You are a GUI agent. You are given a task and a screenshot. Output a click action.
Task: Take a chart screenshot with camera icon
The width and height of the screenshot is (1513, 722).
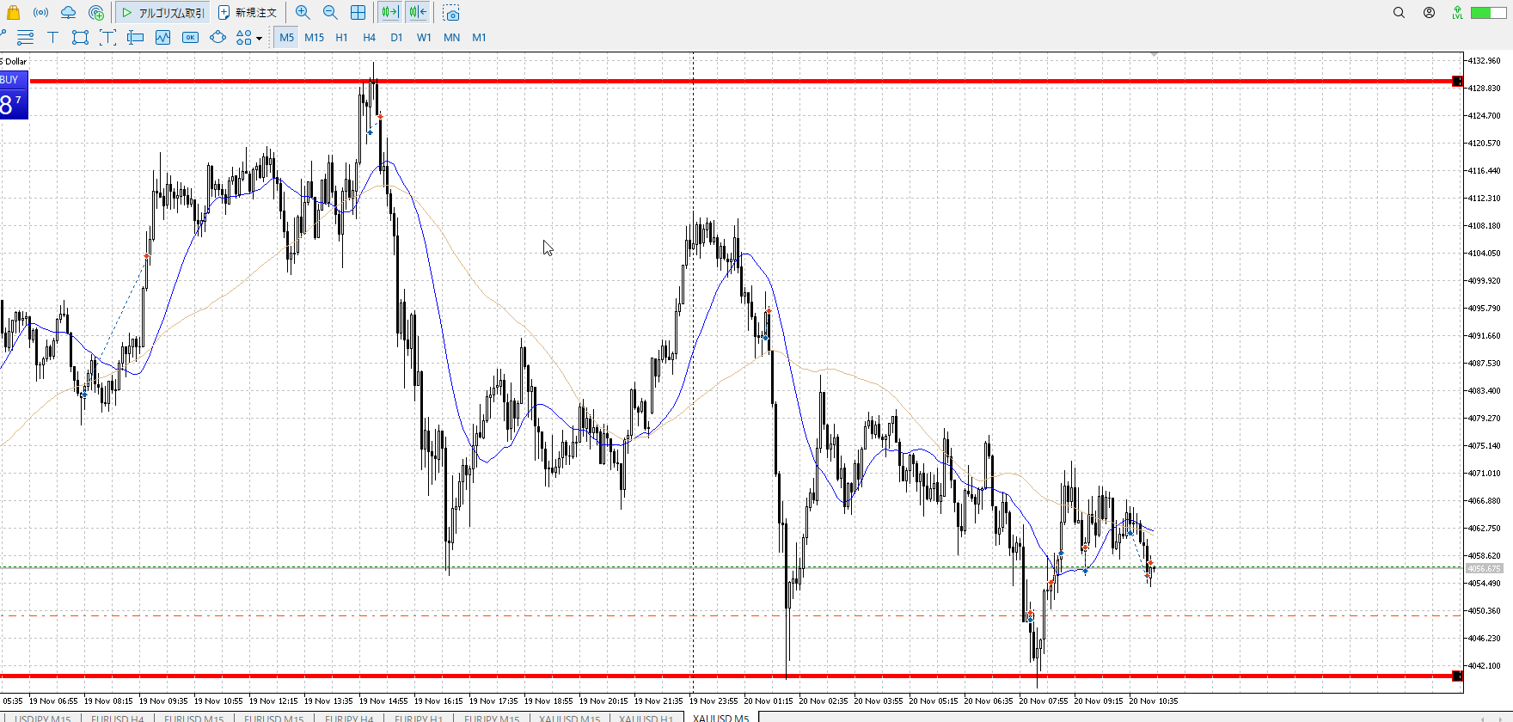(x=451, y=14)
